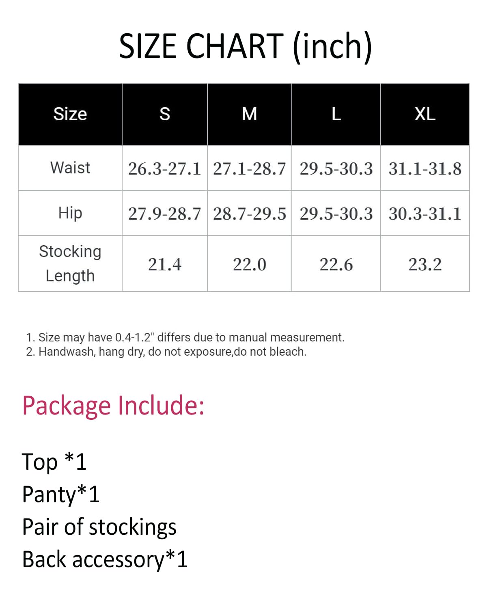Image resolution: width=487 pixels, height=609 pixels.
Task: Select the Size header cell
Action: point(70,114)
